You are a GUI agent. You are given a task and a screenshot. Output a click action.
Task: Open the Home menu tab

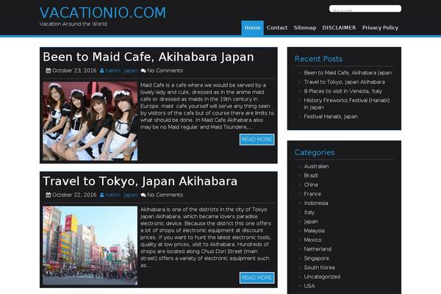[252, 28]
